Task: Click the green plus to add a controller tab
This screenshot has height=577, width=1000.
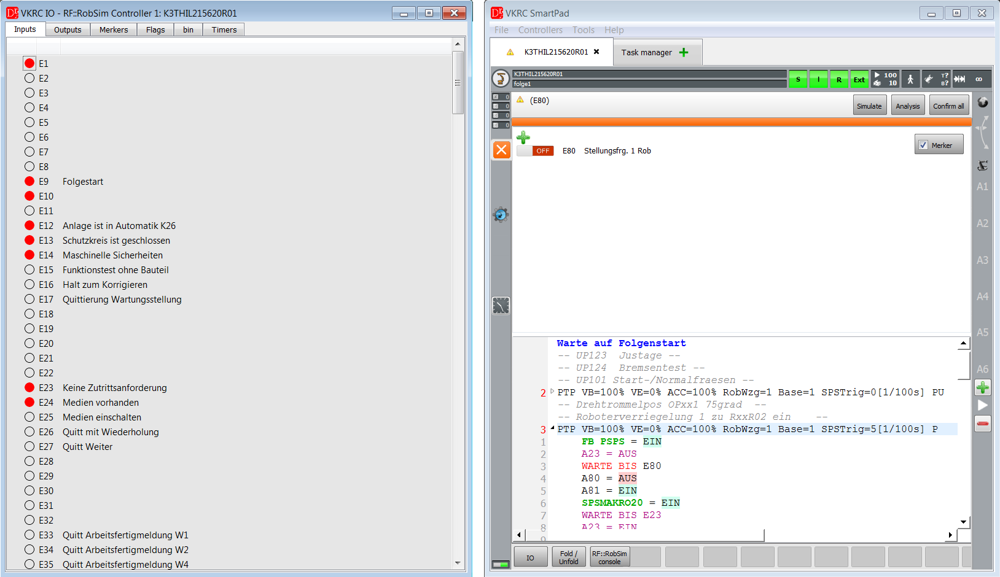Action: click(684, 52)
